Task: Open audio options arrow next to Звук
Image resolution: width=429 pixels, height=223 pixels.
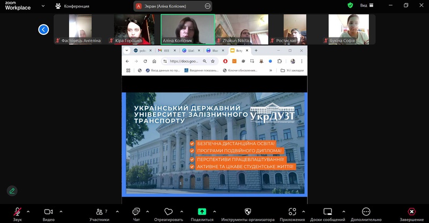Action: 28,212
